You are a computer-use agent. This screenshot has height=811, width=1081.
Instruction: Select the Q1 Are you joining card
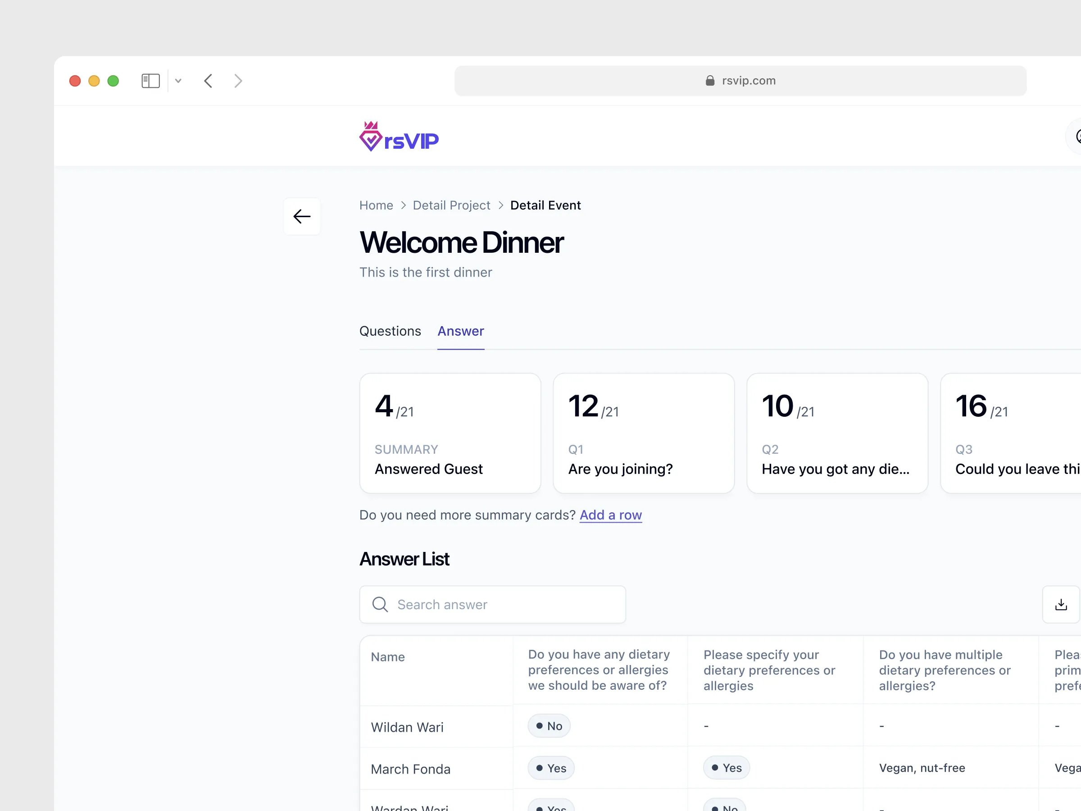tap(643, 433)
